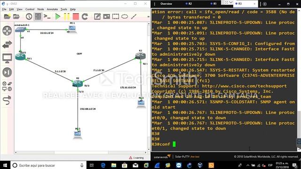
Task: Click the New project folder icon in GNS3
Action: click(x=7, y=16)
